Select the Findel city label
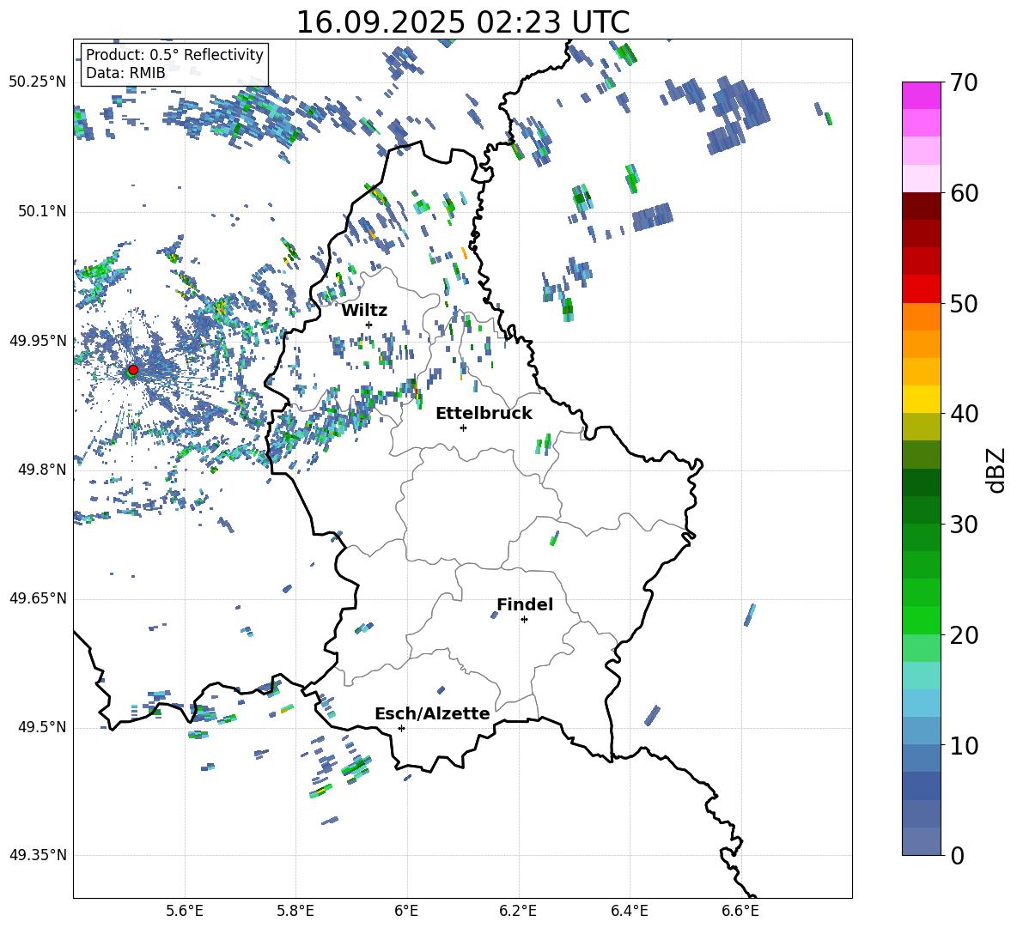This screenshot has height=928, width=1017. point(525,604)
